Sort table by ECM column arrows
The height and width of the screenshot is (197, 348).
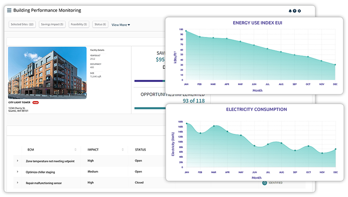pos(76,149)
